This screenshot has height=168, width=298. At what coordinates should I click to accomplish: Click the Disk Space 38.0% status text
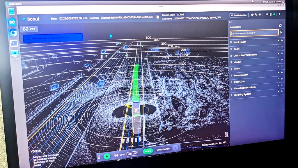click(x=210, y=144)
